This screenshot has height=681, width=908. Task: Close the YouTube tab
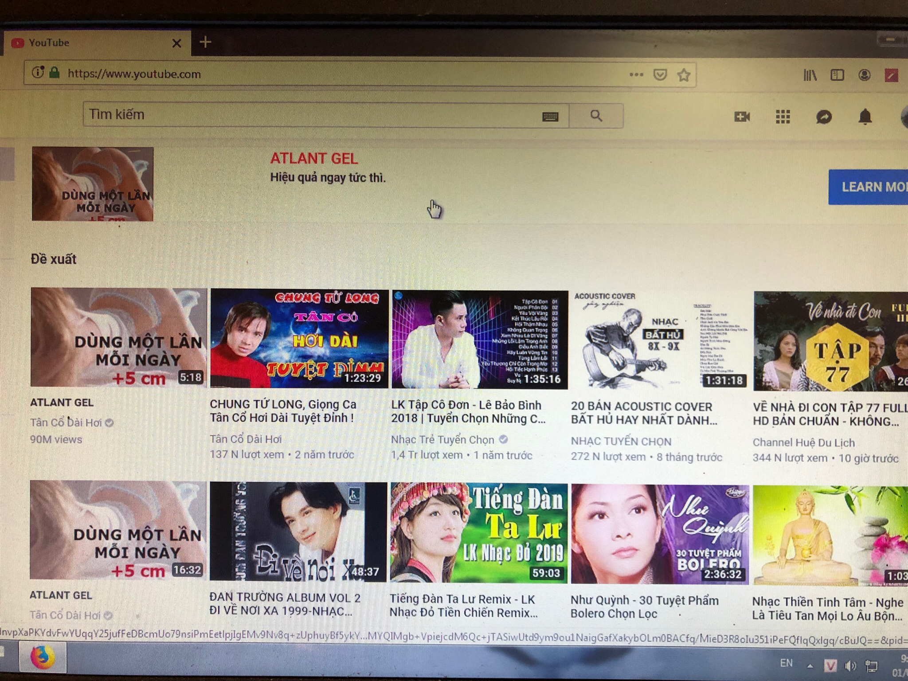coord(176,43)
